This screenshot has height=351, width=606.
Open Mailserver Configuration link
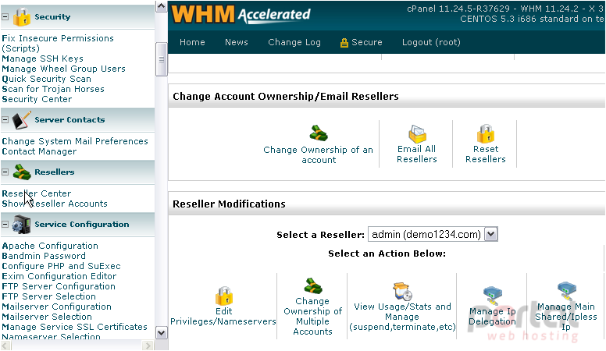coord(56,307)
